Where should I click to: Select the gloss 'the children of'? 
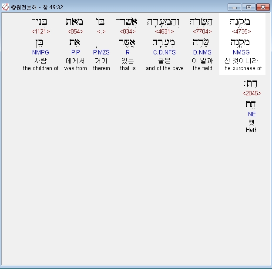click(x=40, y=68)
